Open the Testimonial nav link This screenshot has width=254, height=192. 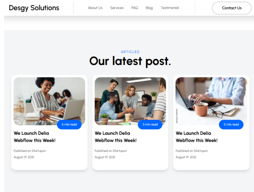(x=170, y=8)
